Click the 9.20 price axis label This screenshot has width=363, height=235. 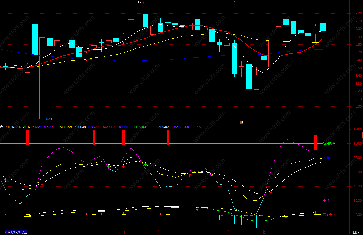point(358,13)
